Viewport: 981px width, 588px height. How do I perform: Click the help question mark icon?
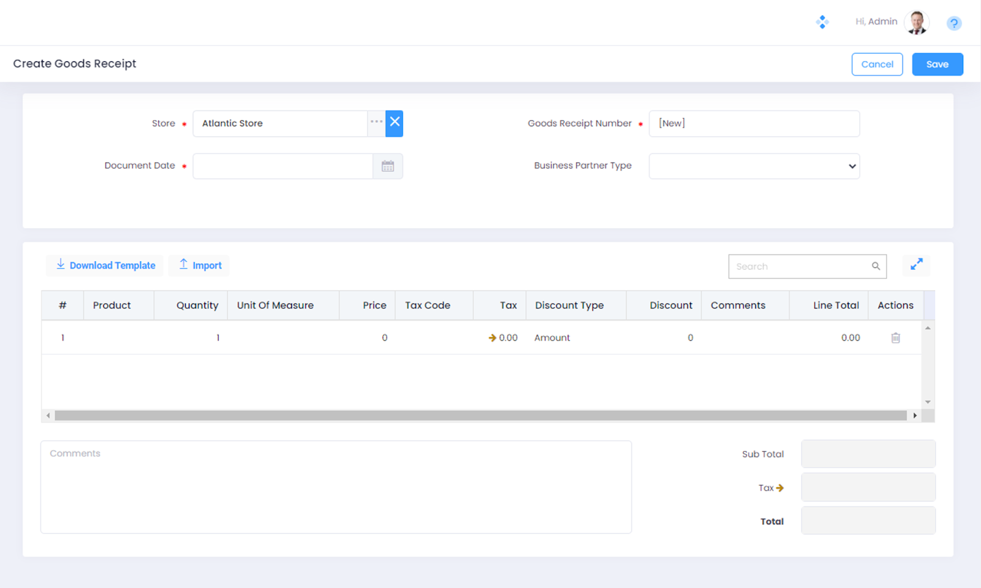click(x=953, y=23)
